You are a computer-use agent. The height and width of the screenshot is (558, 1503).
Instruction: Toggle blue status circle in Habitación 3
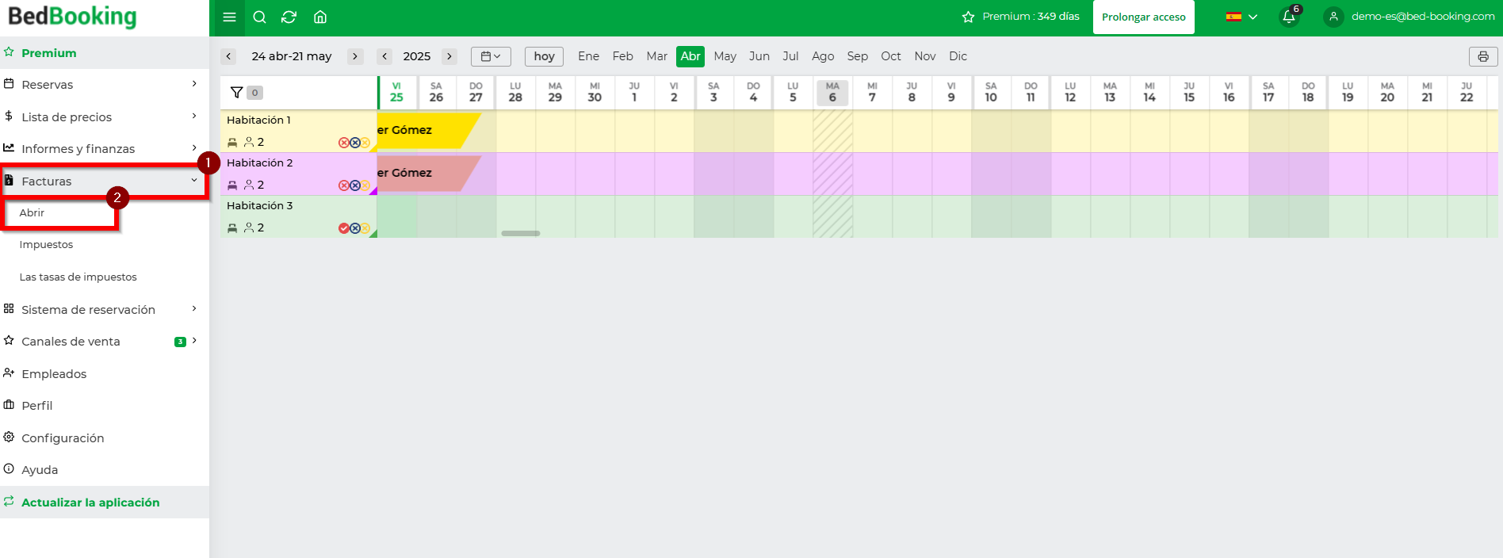tap(355, 228)
